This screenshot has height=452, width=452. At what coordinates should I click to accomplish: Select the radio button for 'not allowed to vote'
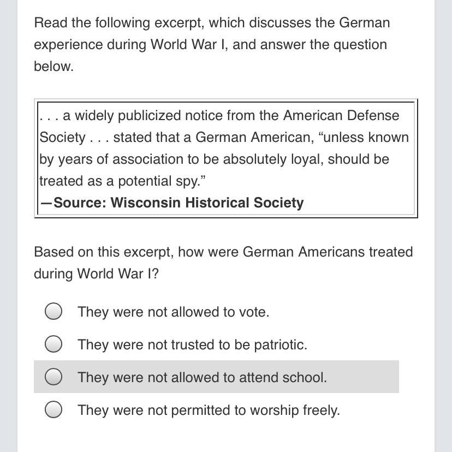(53, 311)
